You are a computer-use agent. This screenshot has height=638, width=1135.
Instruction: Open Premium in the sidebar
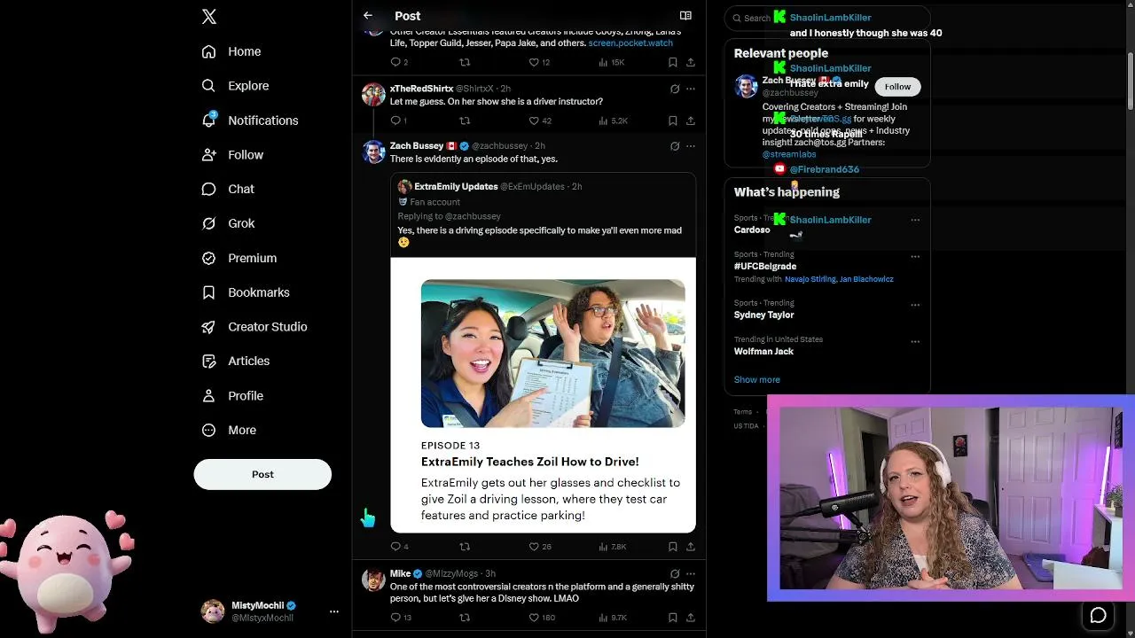click(239, 258)
